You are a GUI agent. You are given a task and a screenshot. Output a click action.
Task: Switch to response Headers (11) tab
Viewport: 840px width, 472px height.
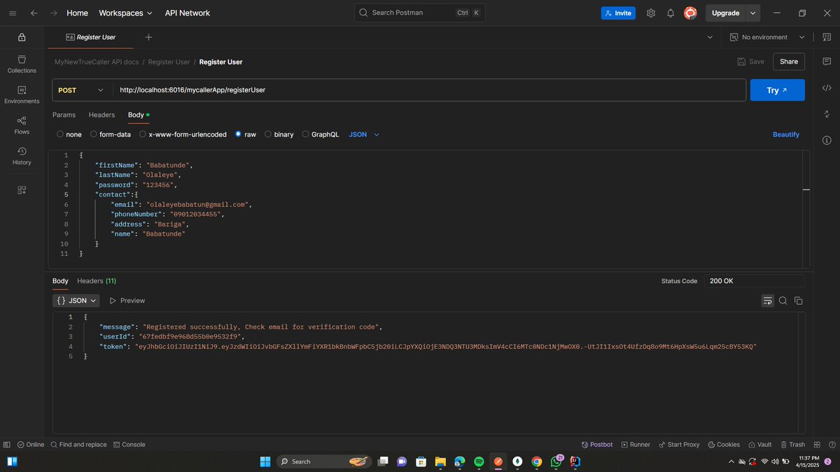97,280
